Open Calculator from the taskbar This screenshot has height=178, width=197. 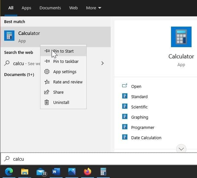tap(103, 172)
